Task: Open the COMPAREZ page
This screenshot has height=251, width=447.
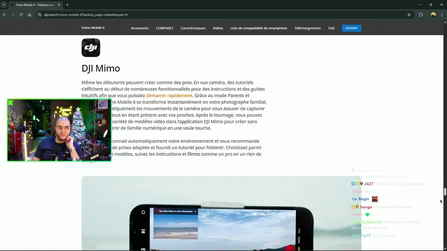Action: click(164, 28)
